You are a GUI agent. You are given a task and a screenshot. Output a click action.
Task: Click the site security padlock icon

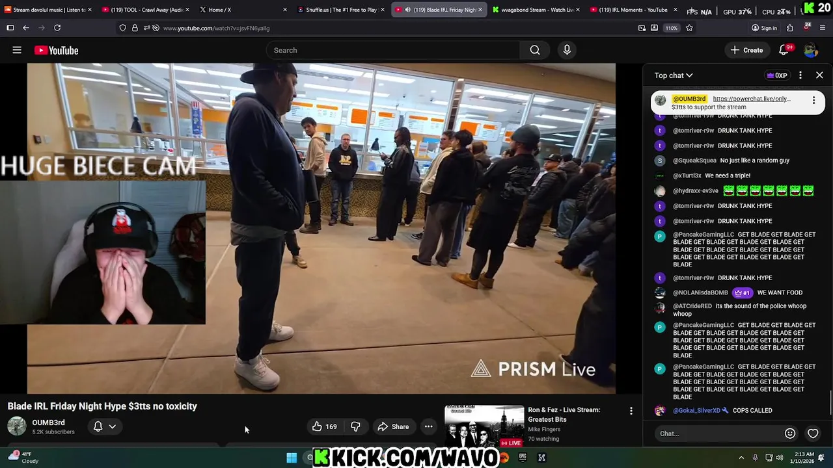135,28
